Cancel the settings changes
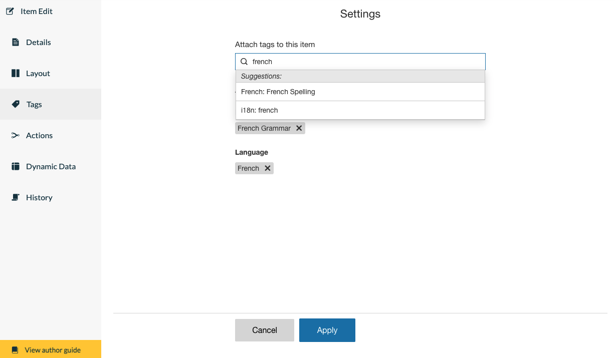 [x=265, y=330]
